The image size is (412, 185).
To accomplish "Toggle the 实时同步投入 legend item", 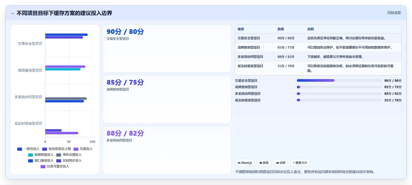I will (69, 161).
